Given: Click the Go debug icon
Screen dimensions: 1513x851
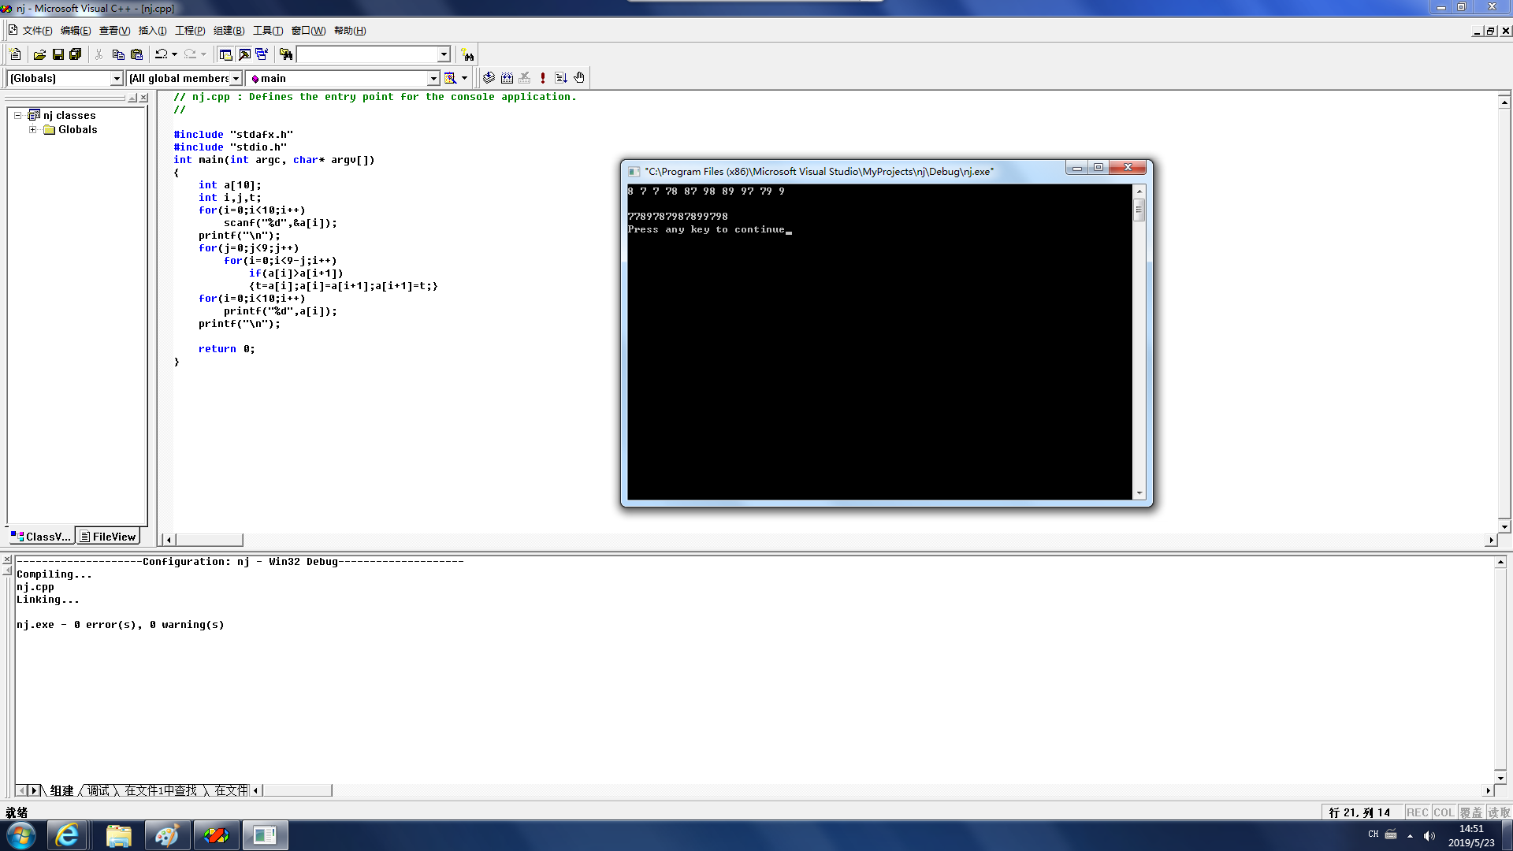Looking at the screenshot, I should pyautogui.click(x=561, y=78).
